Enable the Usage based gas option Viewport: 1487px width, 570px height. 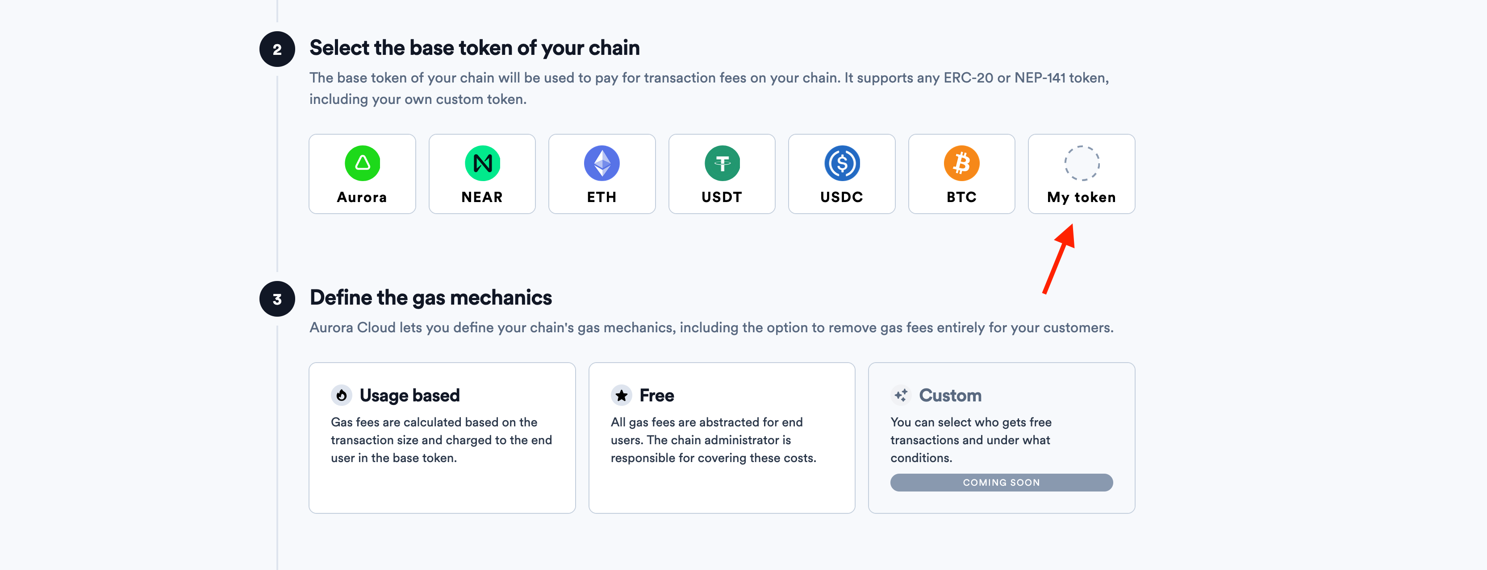pyautogui.click(x=442, y=438)
